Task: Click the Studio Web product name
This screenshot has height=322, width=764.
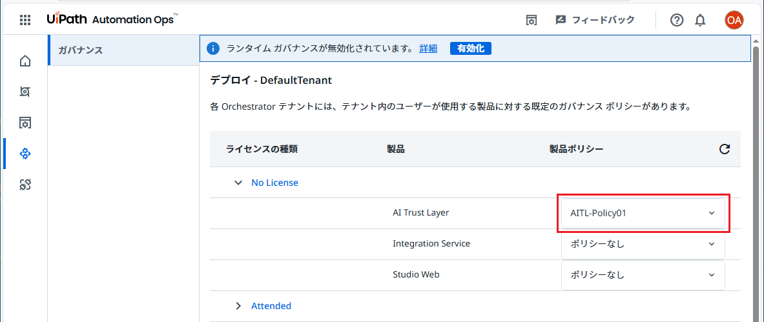Action: 416,274
